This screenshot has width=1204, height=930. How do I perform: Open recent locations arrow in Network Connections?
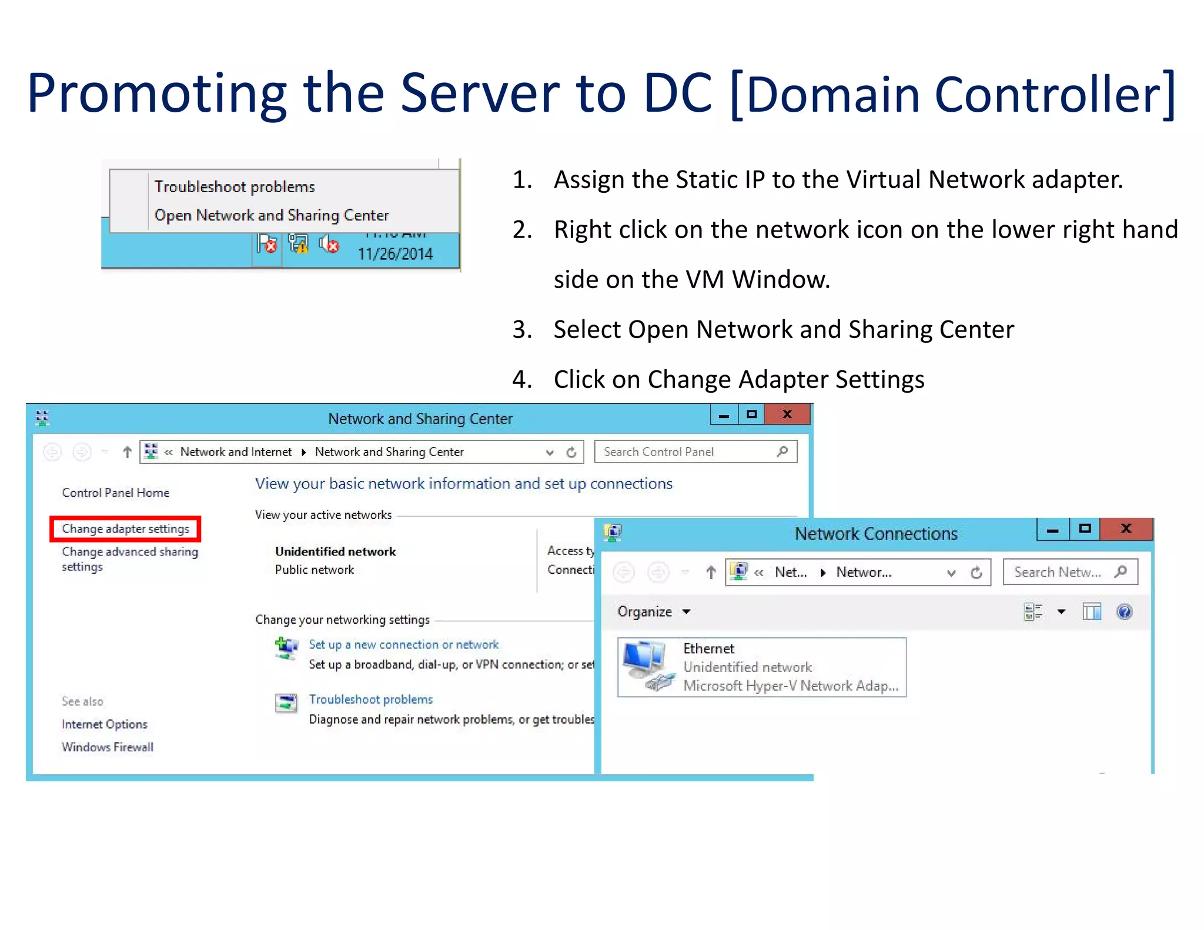(x=685, y=572)
